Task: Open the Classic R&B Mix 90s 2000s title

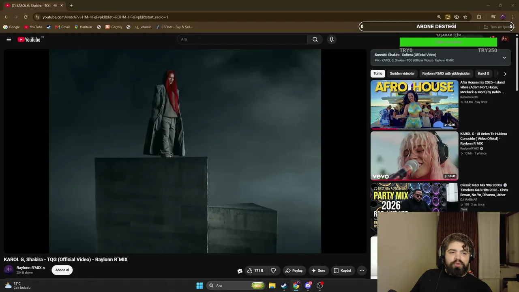Action: 484,190
